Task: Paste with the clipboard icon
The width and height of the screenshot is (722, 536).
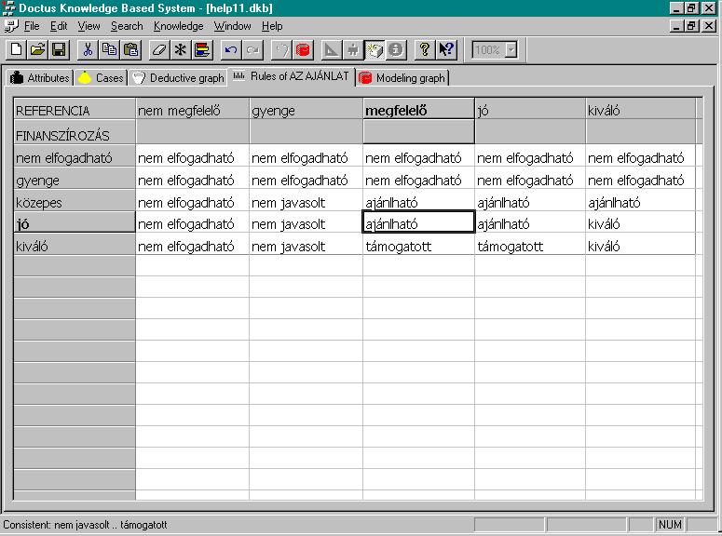Action: (x=130, y=49)
